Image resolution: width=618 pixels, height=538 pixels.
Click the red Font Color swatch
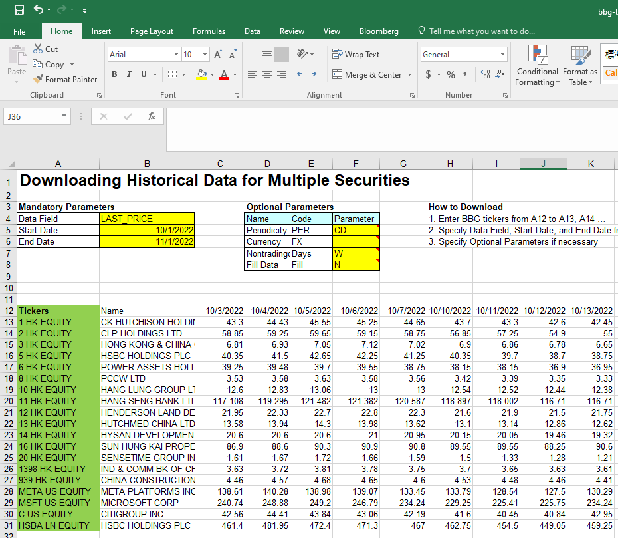tap(225, 74)
